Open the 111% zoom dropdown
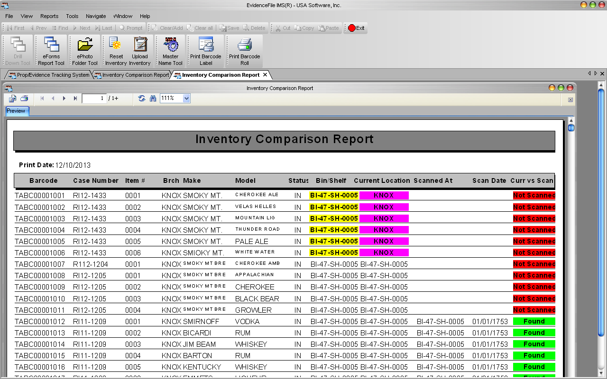The width and height of the screenshot is (607, 379). tap(186, 99)
